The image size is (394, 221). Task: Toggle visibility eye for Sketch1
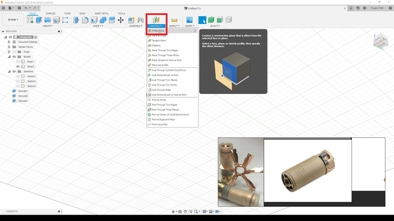click(18, 76)
